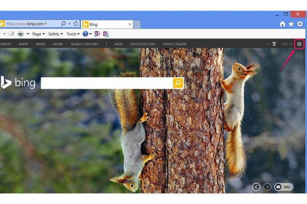This screenshot has height=204, width=307.
Task: Click the Send to OneNote icon
Action: tap(97, 34)
